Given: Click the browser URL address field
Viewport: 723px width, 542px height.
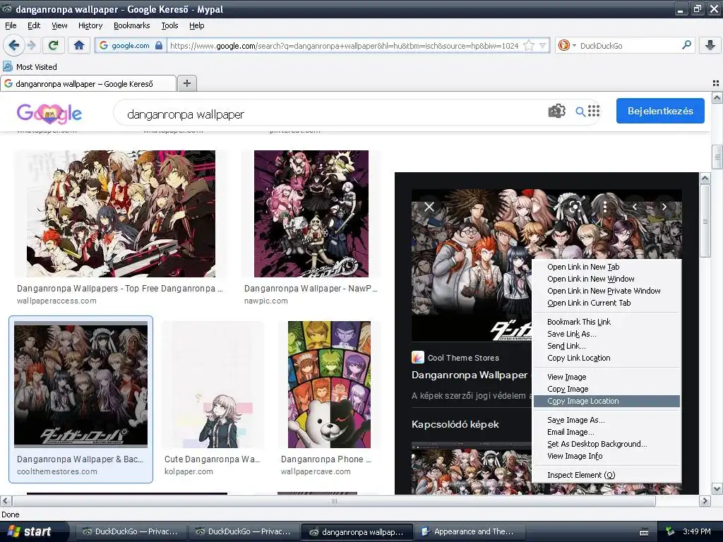Looking at the screenshot, I should coord(345,46).
